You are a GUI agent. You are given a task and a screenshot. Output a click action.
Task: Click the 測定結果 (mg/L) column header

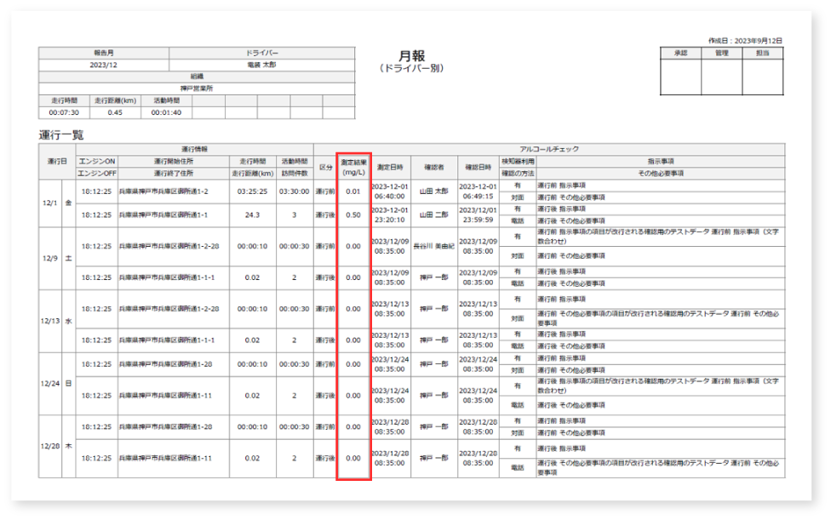point(352,166)
